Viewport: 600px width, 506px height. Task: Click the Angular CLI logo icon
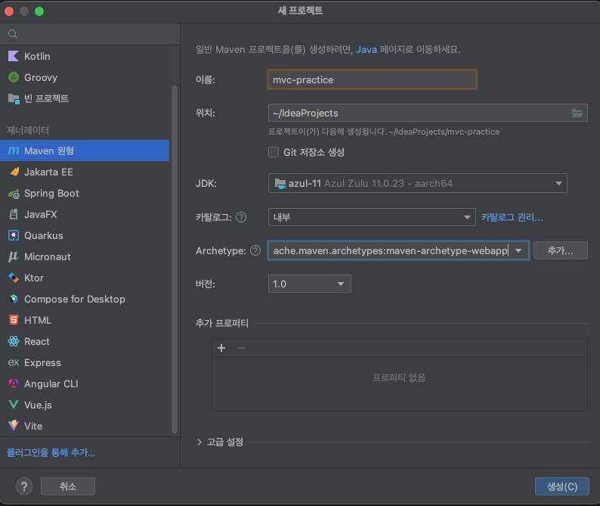click(14, 383)
